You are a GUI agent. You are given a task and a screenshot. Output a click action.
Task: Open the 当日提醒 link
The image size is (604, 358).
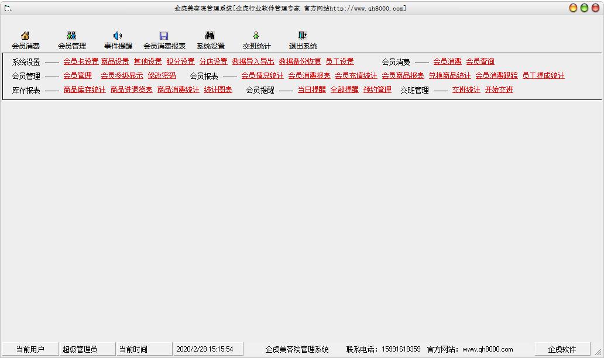pos(311,89)
